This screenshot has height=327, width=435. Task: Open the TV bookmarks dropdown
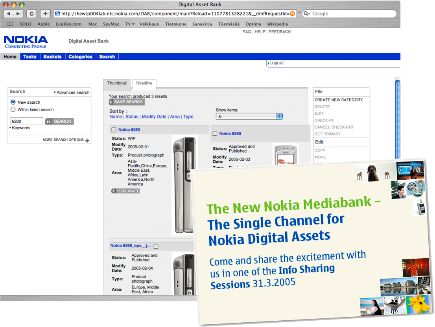(x=129, y=24)
